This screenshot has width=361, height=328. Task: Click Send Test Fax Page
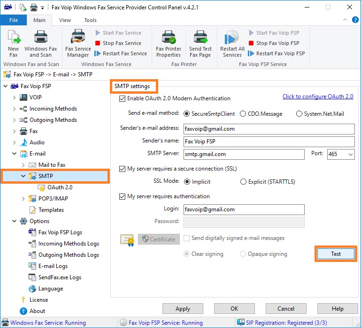[200, 44]
